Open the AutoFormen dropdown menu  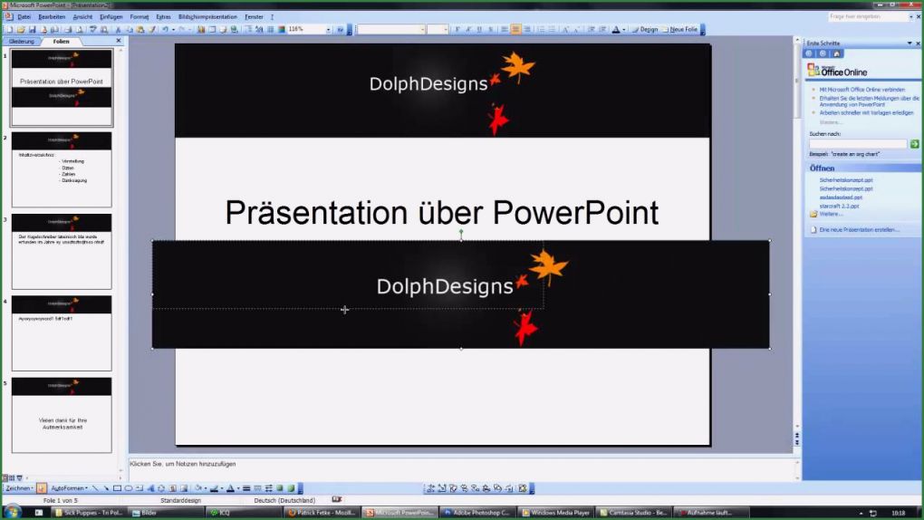tap(69, 488)
